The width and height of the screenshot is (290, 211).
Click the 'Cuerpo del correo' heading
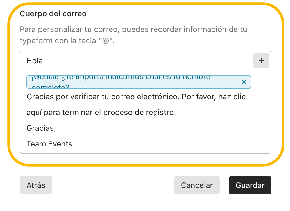coord(53,14)
